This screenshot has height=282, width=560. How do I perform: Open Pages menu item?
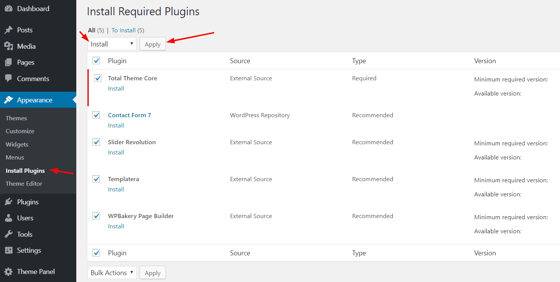(38, 62)
